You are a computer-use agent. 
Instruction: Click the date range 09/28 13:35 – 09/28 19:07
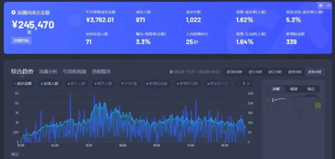197,72
